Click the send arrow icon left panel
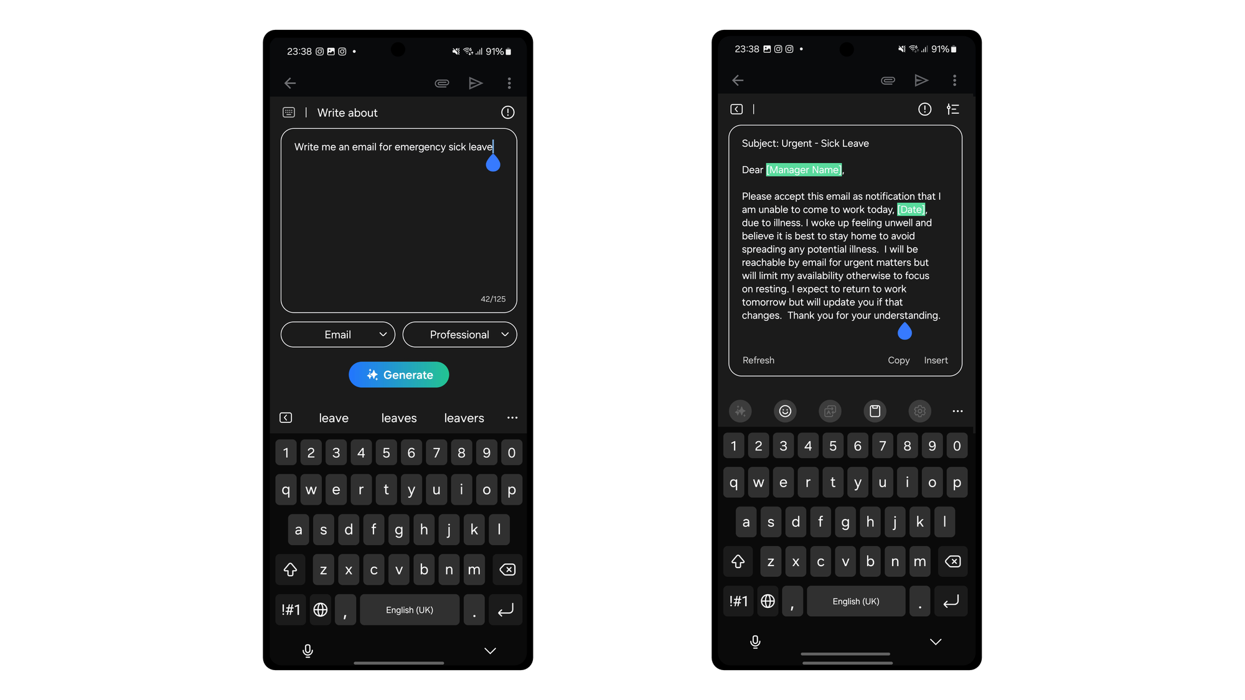This screenshot has width=1245, height=700. pos(476,82)
